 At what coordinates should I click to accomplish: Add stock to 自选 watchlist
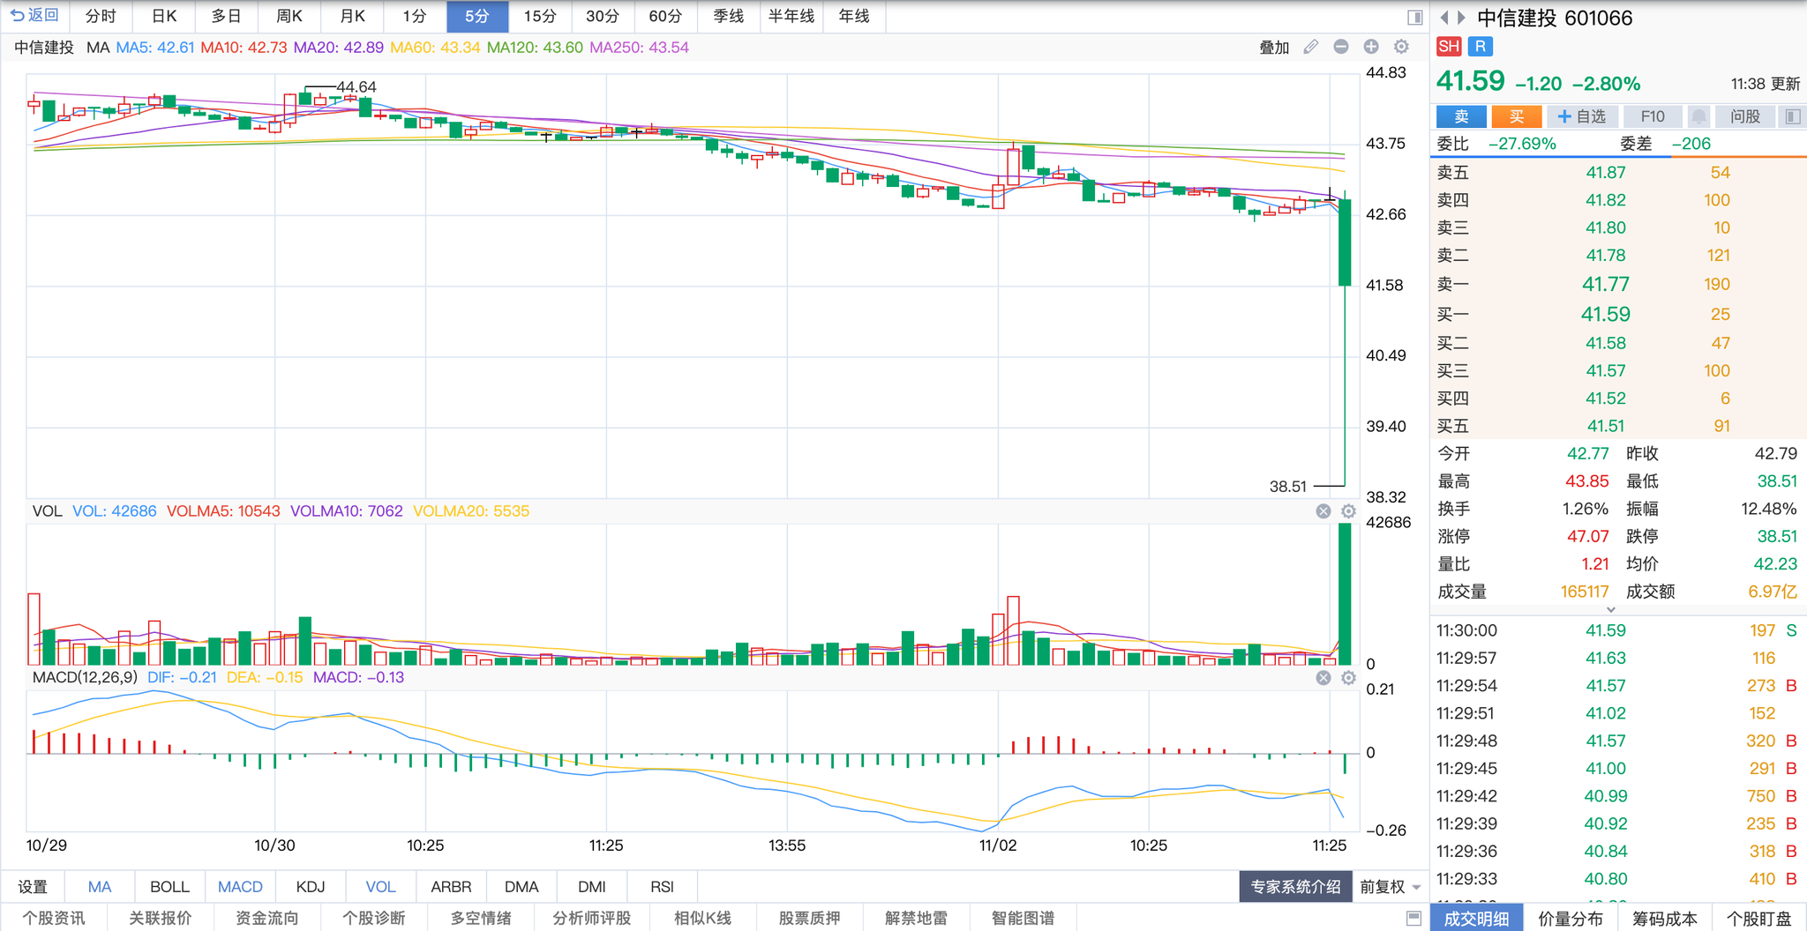pyautogui.click(x=1582, y=116)
